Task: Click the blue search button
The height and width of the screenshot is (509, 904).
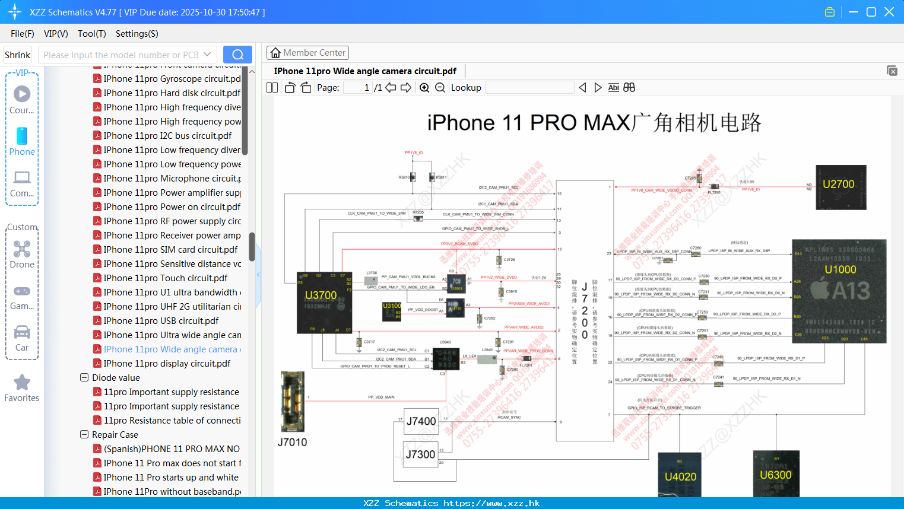Action: (x=237, y=55)
